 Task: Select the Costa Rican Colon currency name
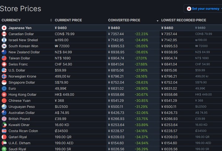tap(23, 131)
